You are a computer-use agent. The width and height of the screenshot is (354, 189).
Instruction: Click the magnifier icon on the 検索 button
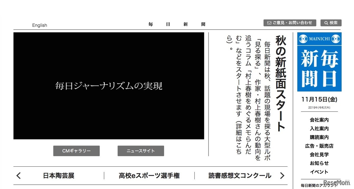pyautogui.click(x=326, y=23)
